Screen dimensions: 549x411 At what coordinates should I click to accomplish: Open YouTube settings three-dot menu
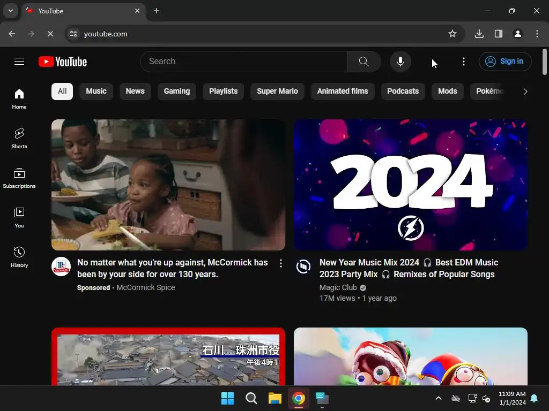464,62
